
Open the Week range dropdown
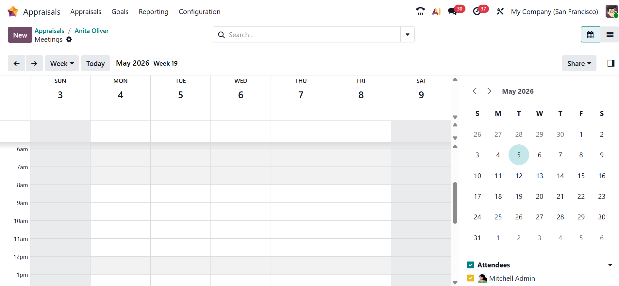[62, 63]
